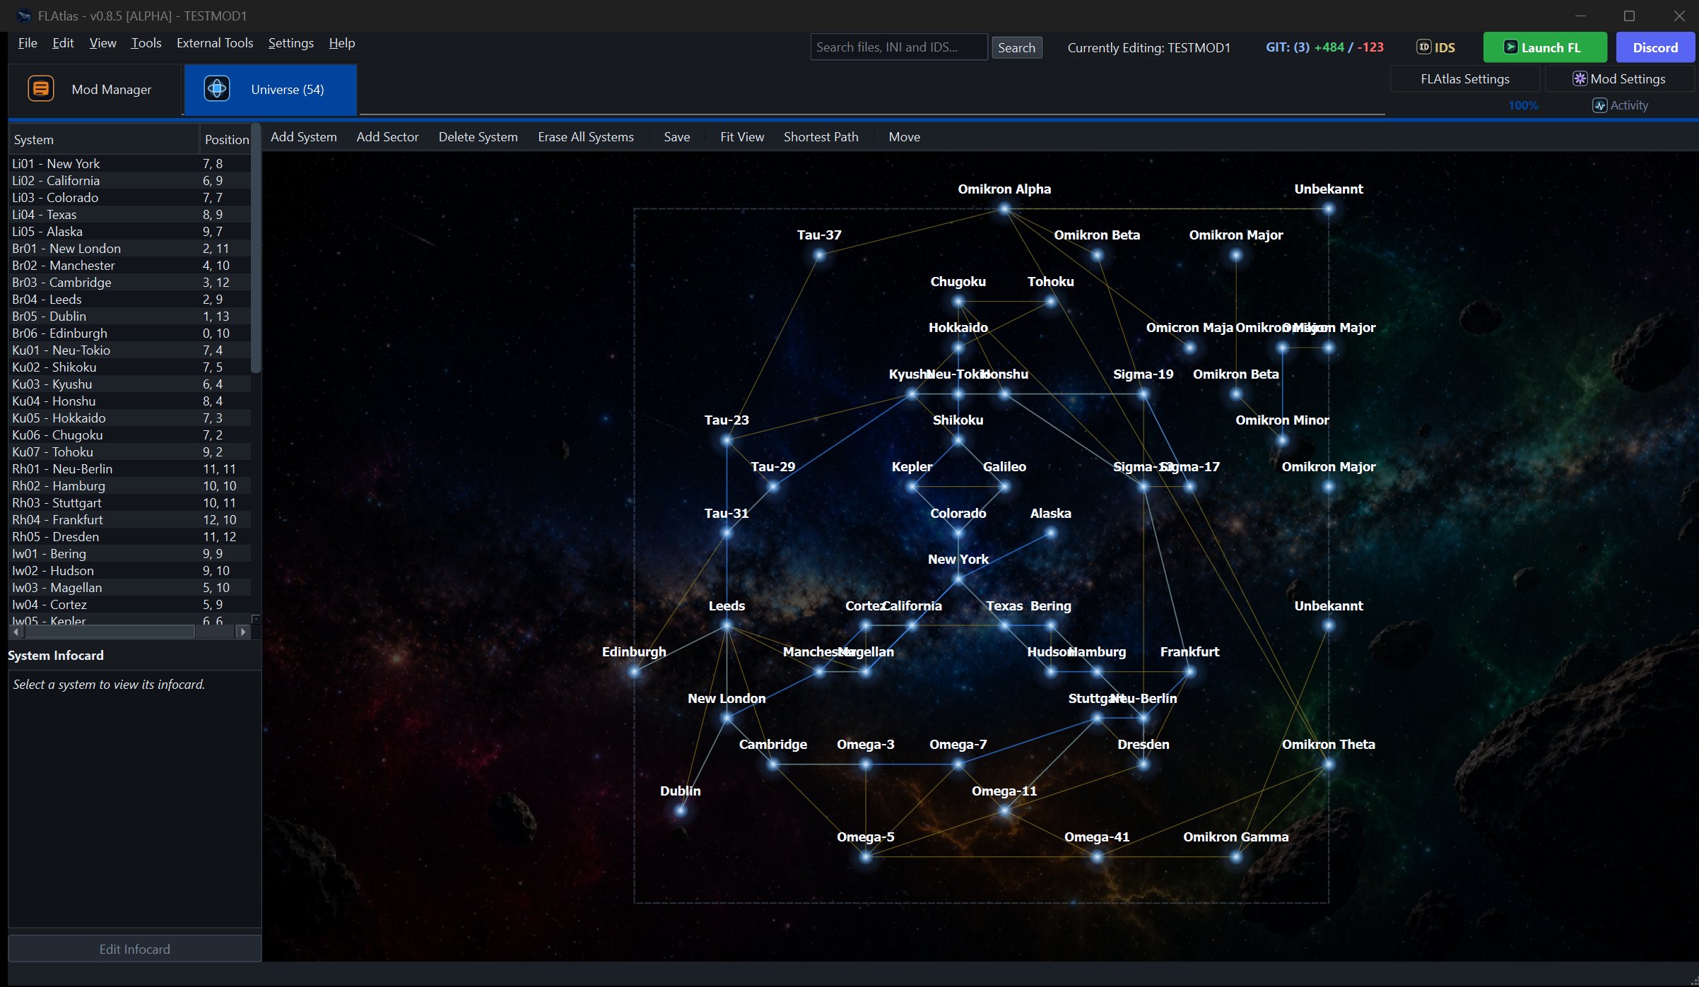Select the Omega-41 node on map
Screen dimensions: 1699x987
pyautogui.click(x=1097, y=857)
